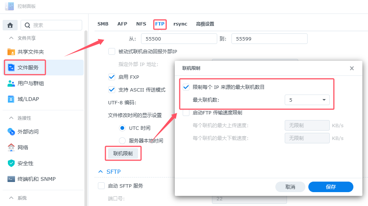Screen dimensions: 368x206
Task: Open max connections (最大联机数) dropdown showing 5
Action: coord(307,100)
